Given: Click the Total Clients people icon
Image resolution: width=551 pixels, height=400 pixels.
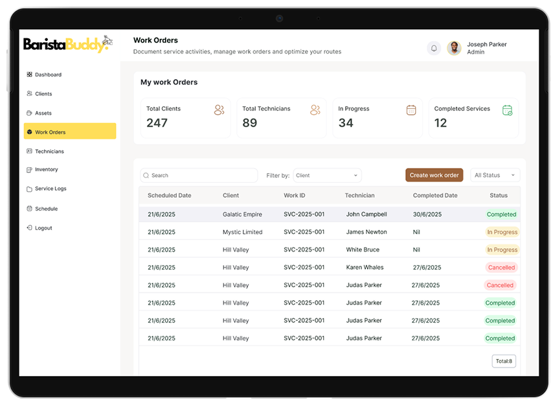Looking at the screenshot, I should (x=219, y=110).
